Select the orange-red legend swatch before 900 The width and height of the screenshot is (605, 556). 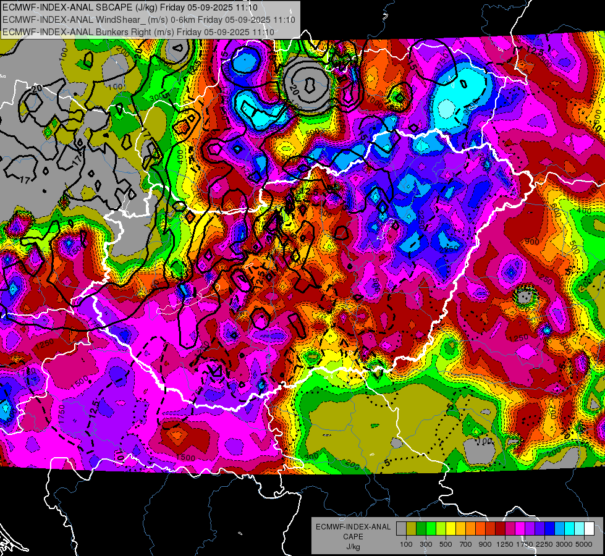pyautogui.click(x=480, y=529)
